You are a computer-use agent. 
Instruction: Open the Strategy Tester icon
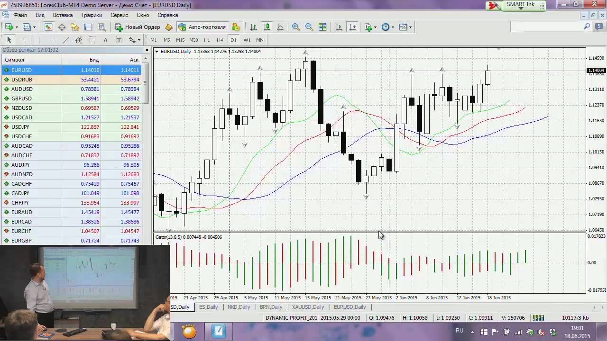pos(101,27)
